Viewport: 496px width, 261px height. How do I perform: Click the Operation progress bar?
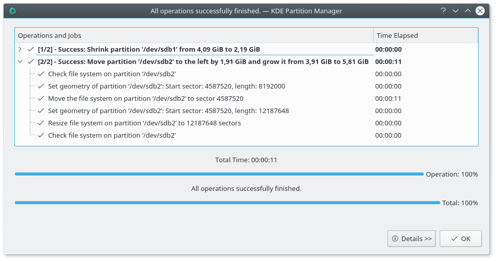219,174
